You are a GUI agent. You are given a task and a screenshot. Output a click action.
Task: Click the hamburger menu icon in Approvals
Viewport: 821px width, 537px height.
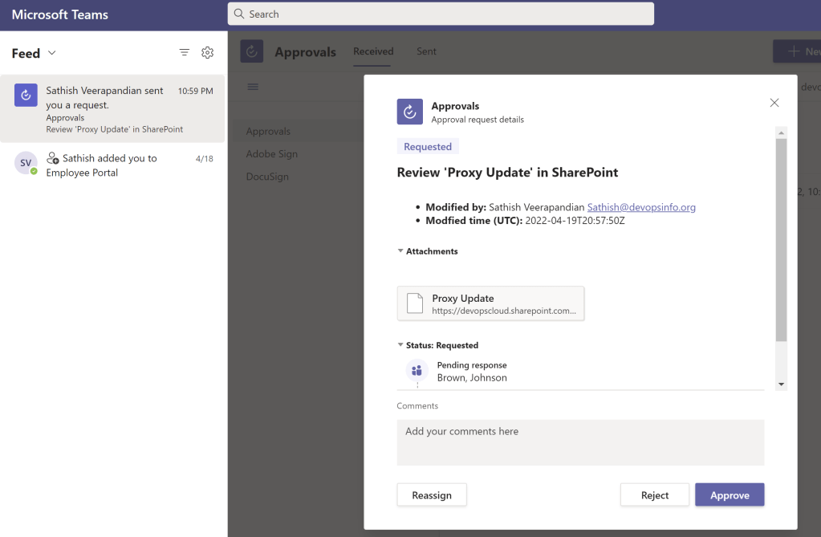253,87
